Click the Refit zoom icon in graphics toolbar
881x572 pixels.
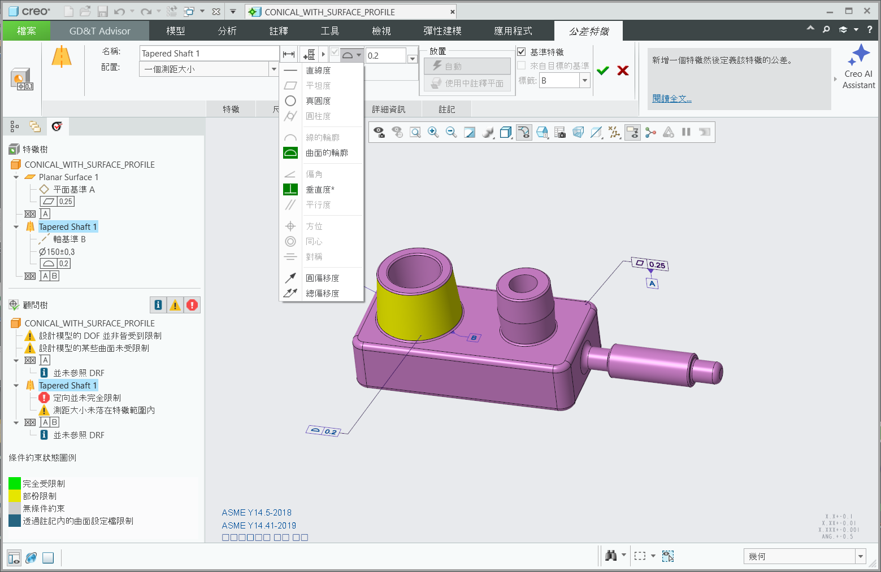tap(415, 132)
